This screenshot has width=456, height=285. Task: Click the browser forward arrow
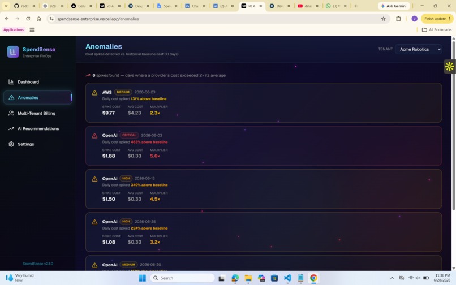pyautogui.click(x=18, y=19)
